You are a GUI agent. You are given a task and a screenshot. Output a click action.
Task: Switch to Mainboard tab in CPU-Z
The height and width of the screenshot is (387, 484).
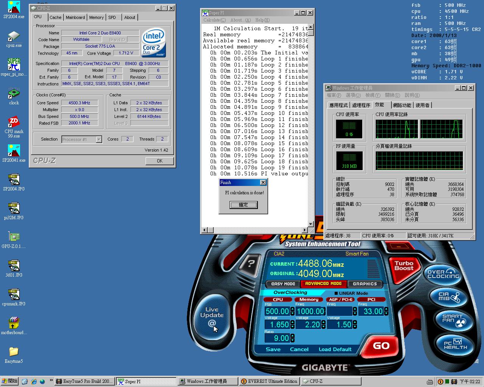click(x=75, y=17)
